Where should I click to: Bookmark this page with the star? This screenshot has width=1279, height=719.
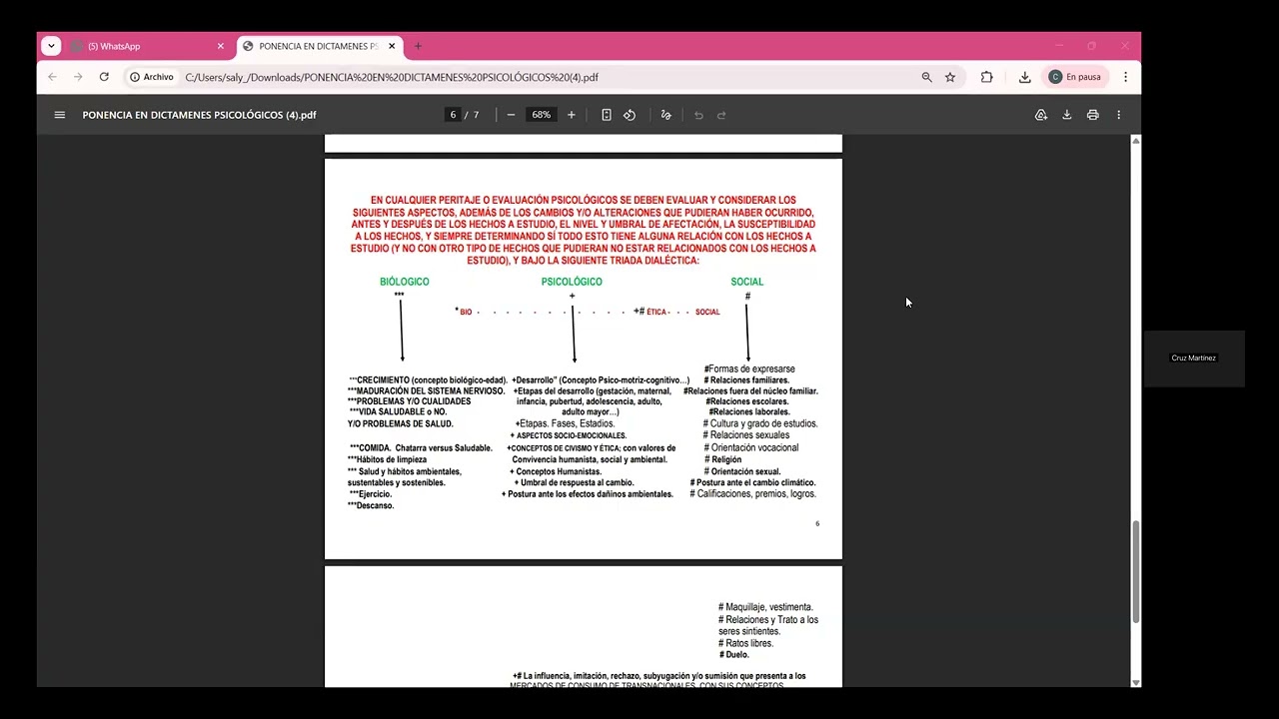click(x=950, y=77)
